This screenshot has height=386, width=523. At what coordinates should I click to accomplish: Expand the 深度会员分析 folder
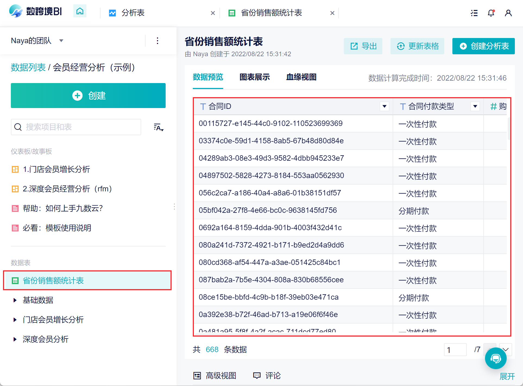point(15,339)
